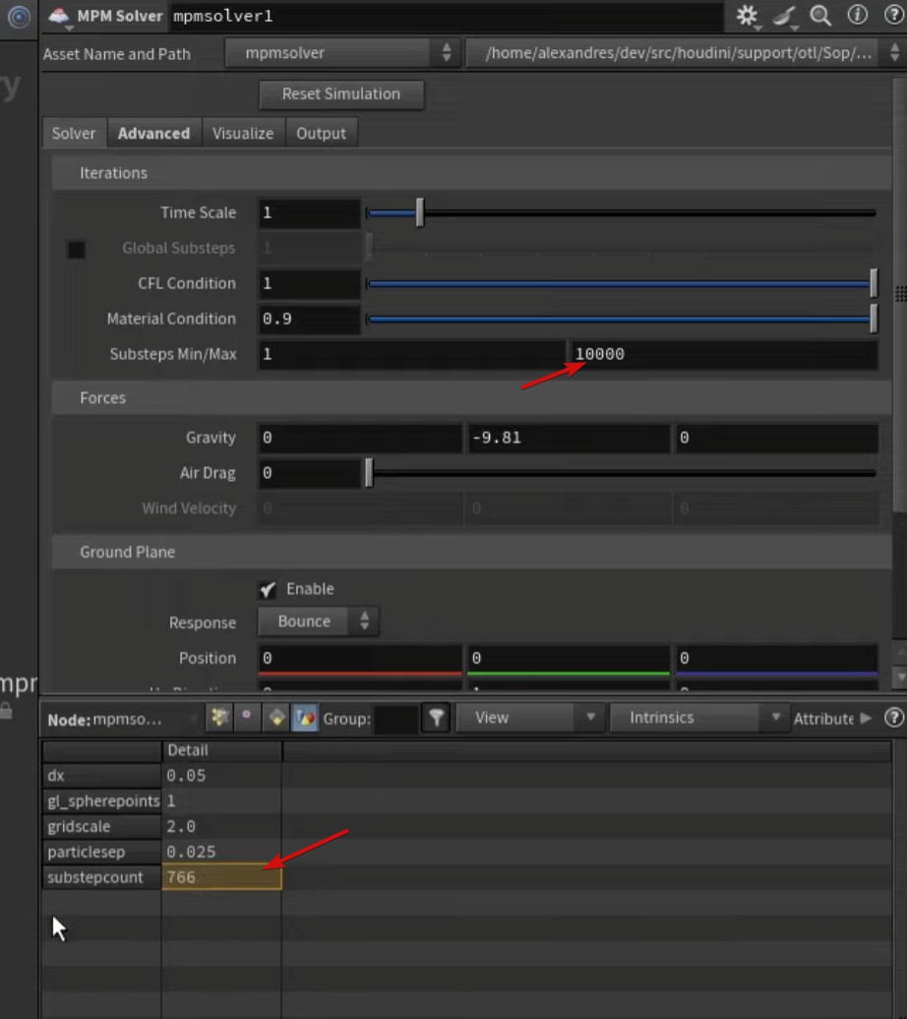Open the mpmsolver asset name dropdown
This screenshot has width=907, height=1019.
point(342,53)
